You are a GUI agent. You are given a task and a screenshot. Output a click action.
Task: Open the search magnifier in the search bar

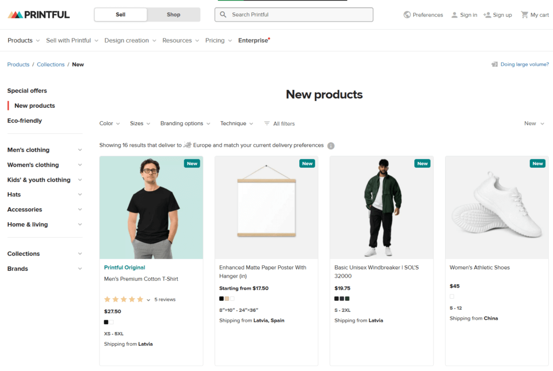point(223,15)
